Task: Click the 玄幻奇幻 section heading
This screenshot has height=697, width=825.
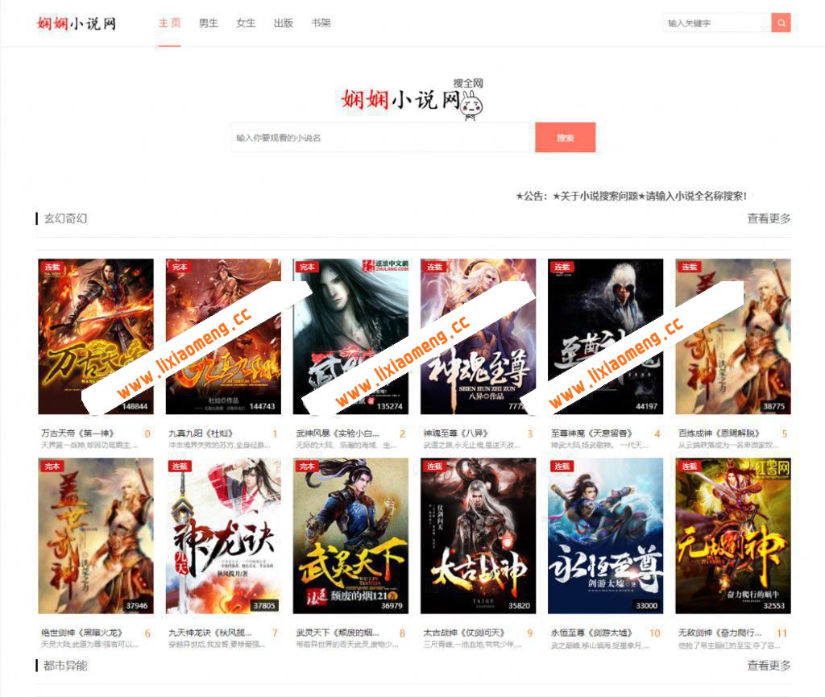Action: pos(65,218)
